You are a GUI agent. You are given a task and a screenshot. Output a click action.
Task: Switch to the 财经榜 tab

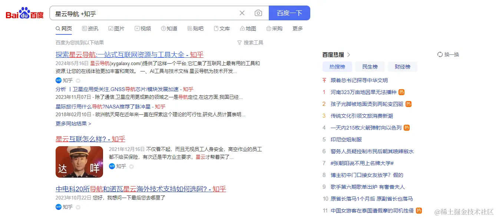click(403, 67)
